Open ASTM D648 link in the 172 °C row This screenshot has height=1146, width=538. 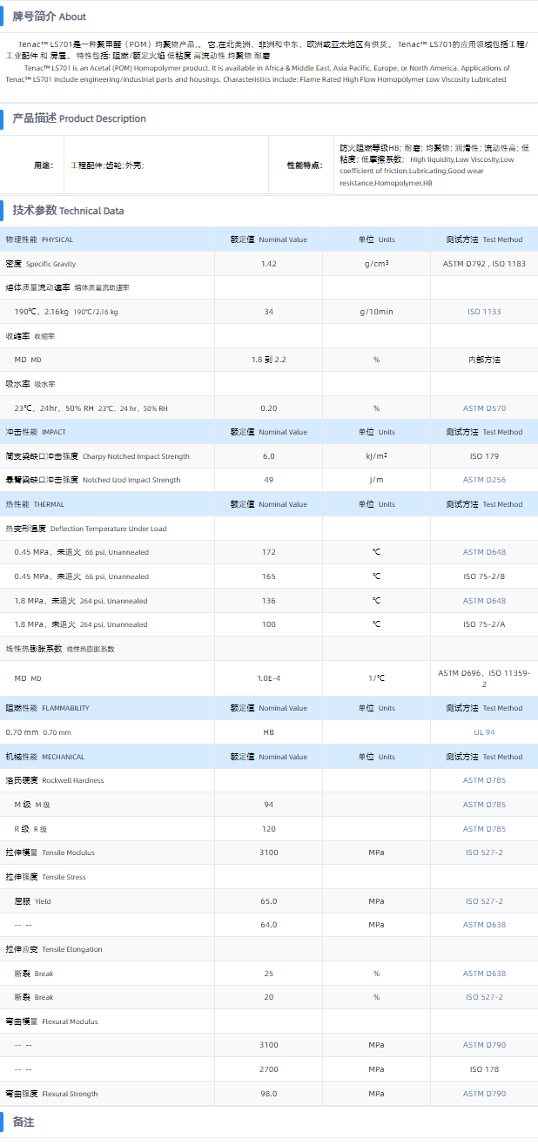[x=484, y=552]
